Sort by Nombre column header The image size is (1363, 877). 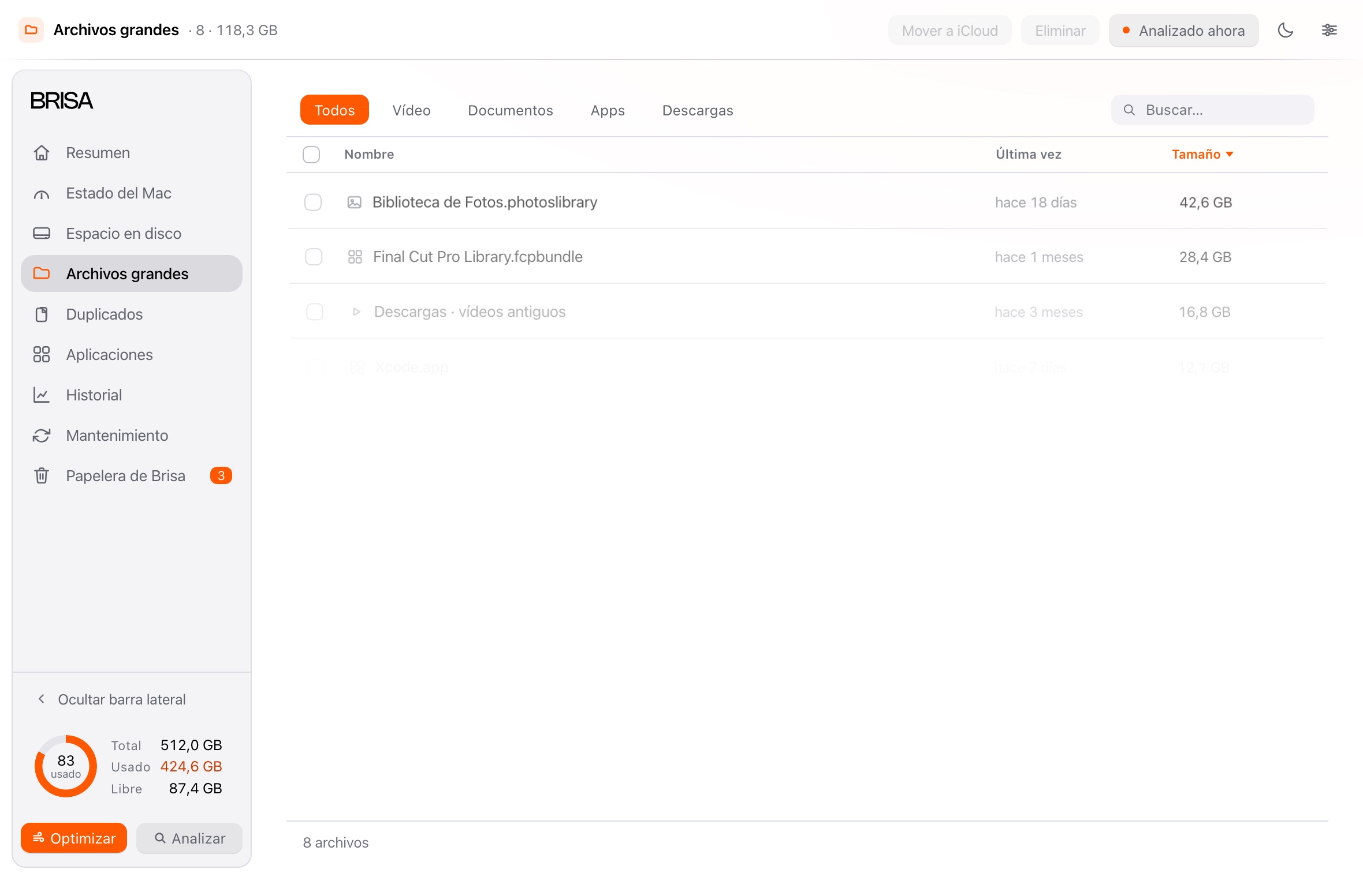tap(369, 154)
